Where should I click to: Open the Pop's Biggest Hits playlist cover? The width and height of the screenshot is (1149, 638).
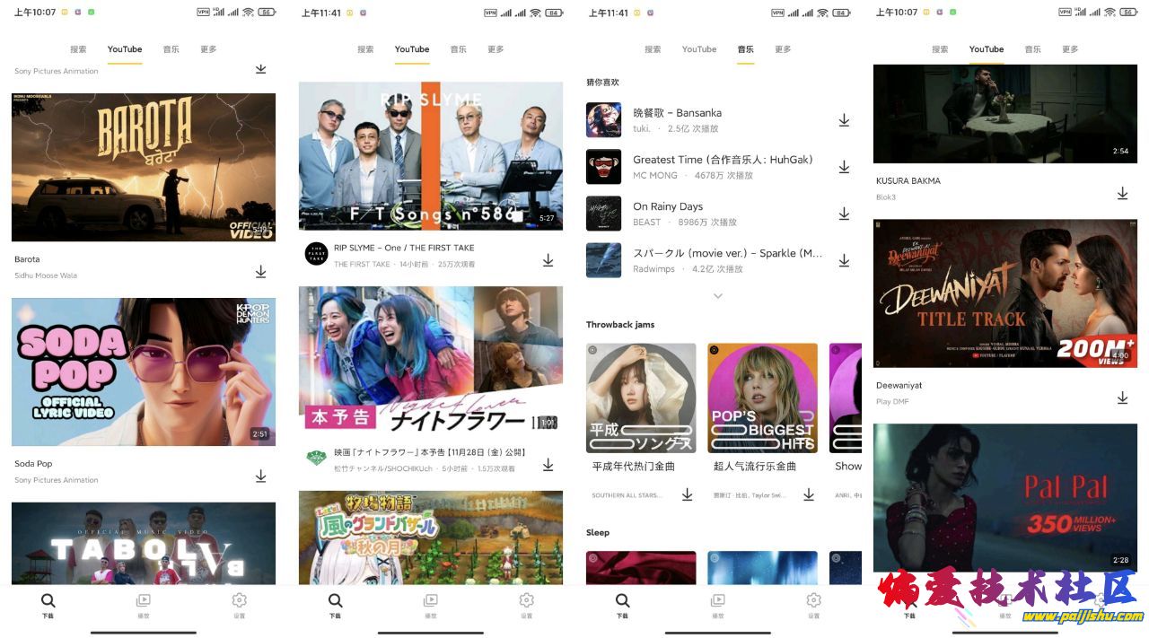tap(762, 398)
